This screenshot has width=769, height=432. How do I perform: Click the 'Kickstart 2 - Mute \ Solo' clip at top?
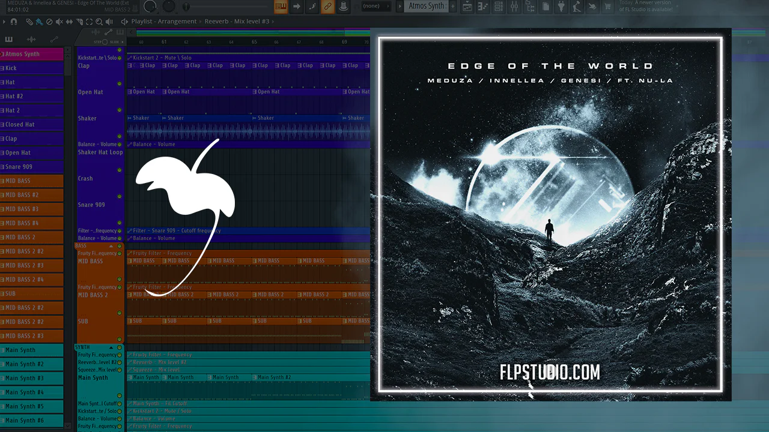(x=248, y=58)
